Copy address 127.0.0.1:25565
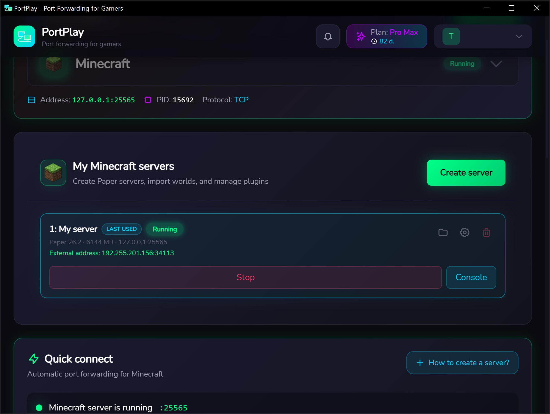The image size is (550, 414). [103, 100]
